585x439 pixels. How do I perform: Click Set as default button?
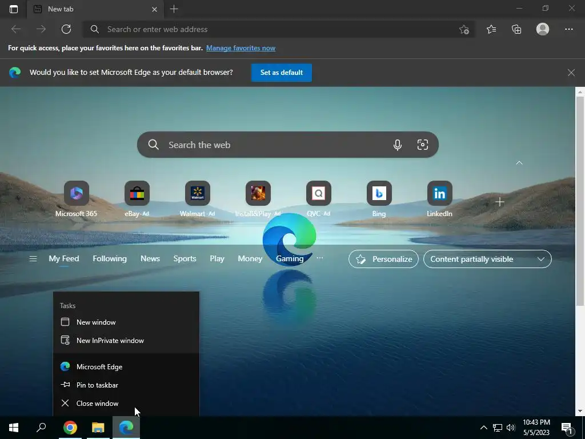[281, 73]
